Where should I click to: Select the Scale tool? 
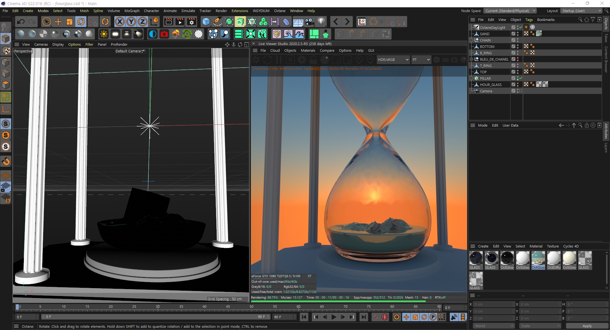coord(70,22)
